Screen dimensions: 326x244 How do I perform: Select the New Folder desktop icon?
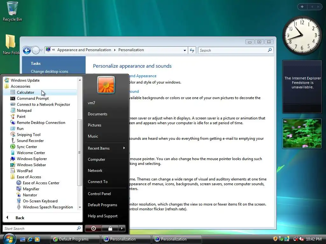coord(11,44)
